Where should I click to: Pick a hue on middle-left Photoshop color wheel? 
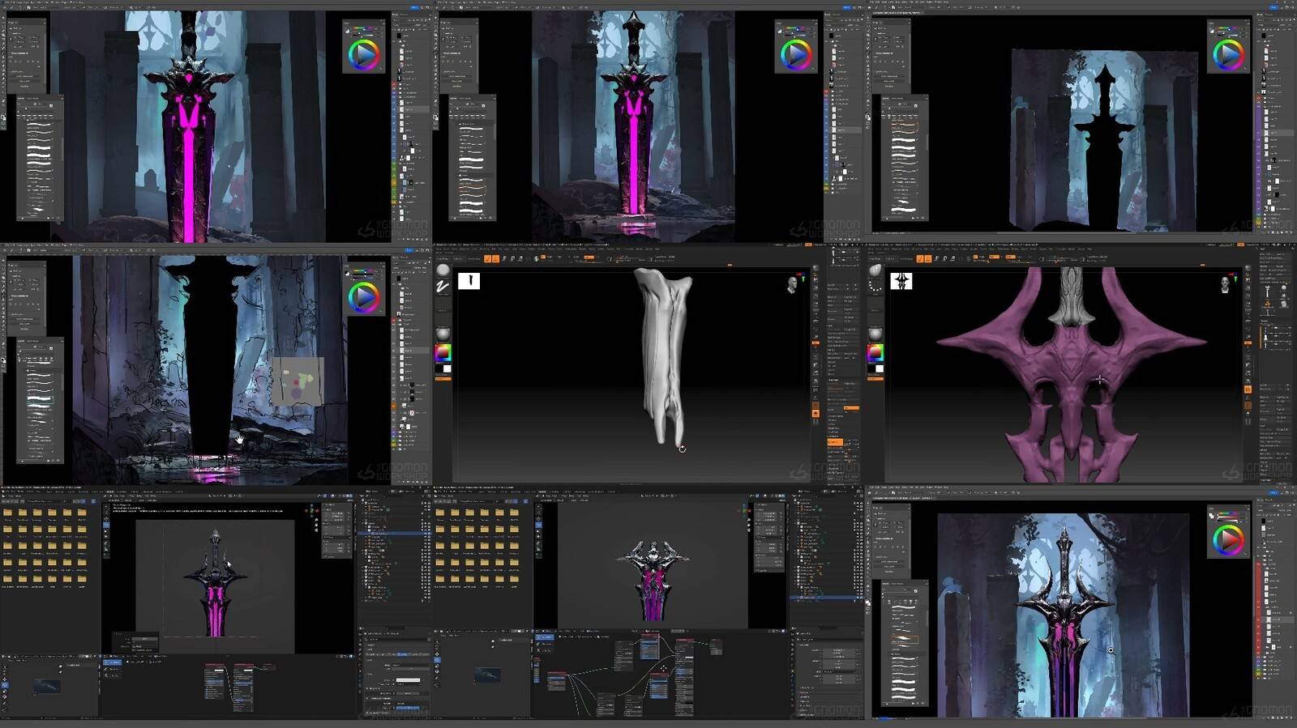click(x=363, y=297)
